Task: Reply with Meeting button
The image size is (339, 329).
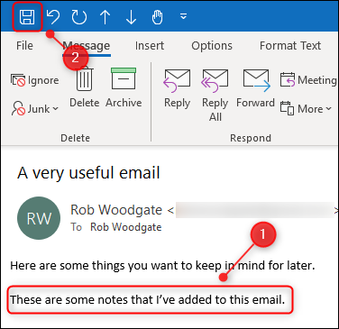Action: 308,80
